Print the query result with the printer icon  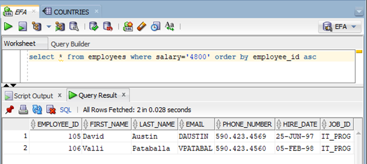point(23,109)
